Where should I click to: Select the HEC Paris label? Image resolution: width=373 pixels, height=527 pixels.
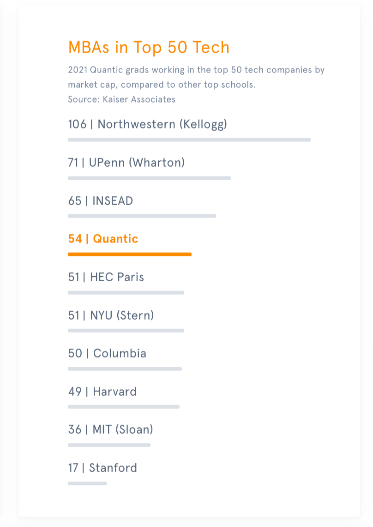pos(106,277)
